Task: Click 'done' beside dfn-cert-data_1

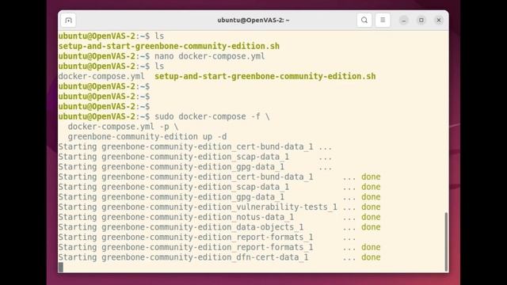Action: 371,257
